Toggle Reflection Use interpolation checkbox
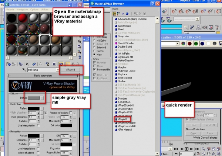The image size is (222, 156). pos(38,125)
